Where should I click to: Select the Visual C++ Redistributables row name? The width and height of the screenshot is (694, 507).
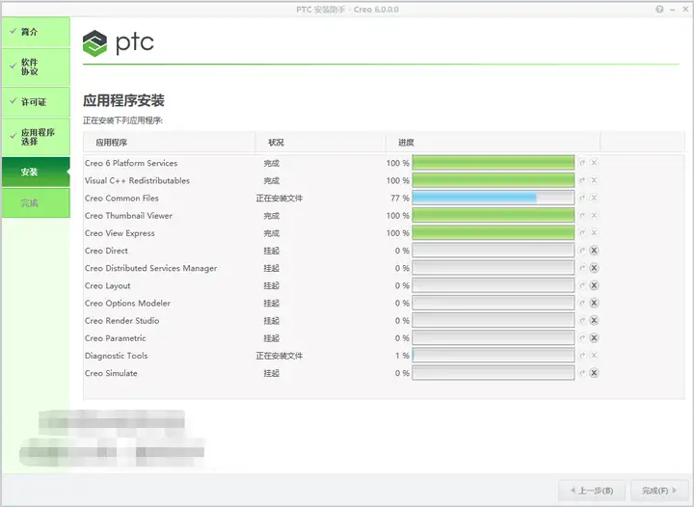(x=137, y=180)
